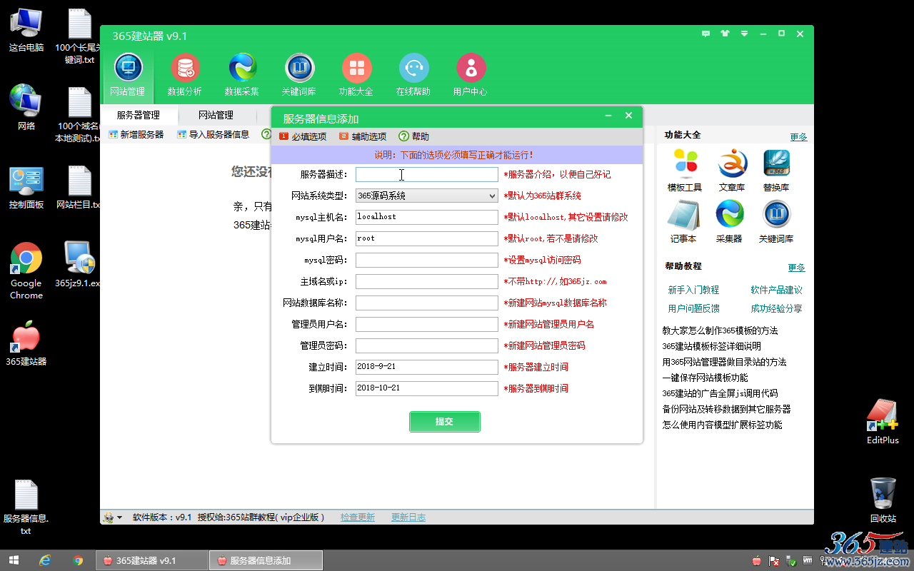The height and width of the screenshot is (571, 914).
Task: Submit the form with 提交 button
Action: click(x=445, y=422)
